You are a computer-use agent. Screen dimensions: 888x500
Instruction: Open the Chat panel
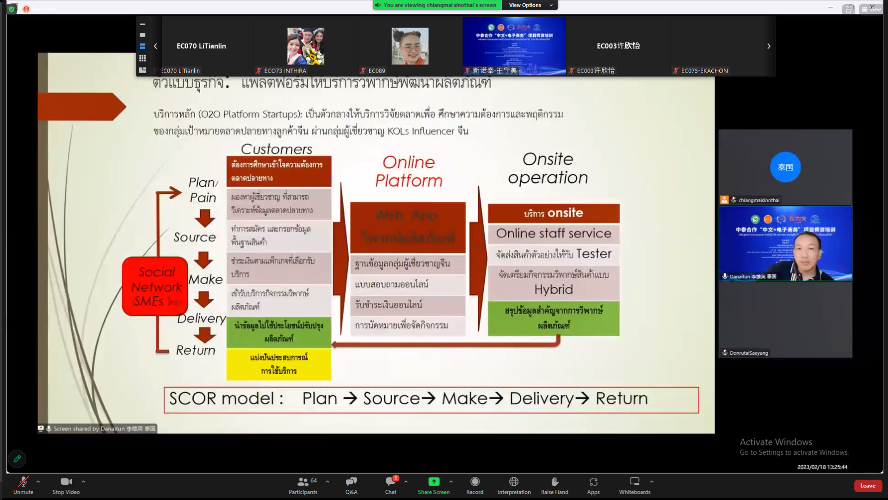click(x=391, y=486)
